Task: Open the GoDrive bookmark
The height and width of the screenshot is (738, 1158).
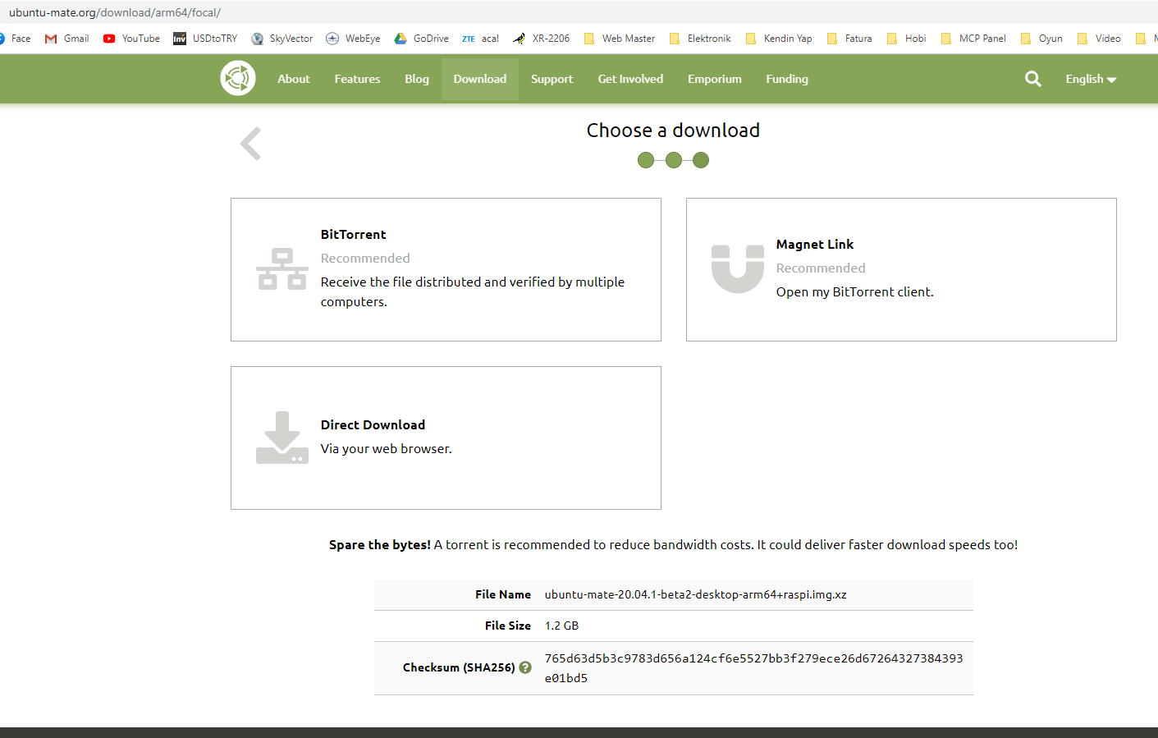Action: [x=422, y=39]
